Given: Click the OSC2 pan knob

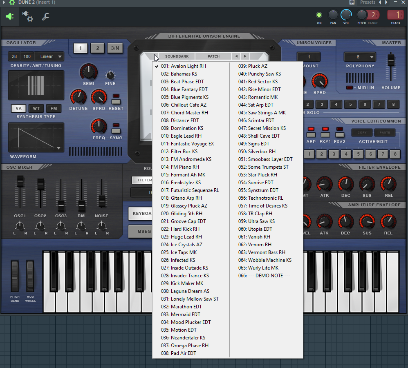Looking at the screenshot, I should [x=40, y=226].
